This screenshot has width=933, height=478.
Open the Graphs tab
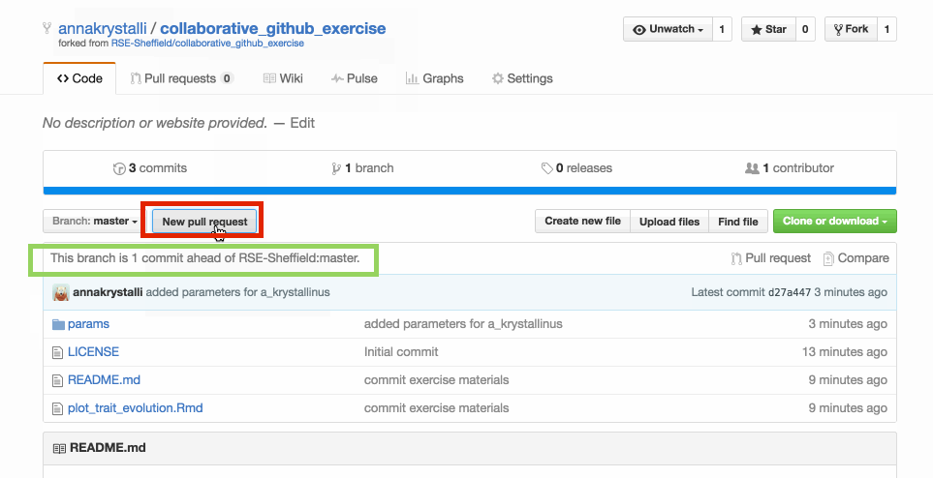point(434,78)
